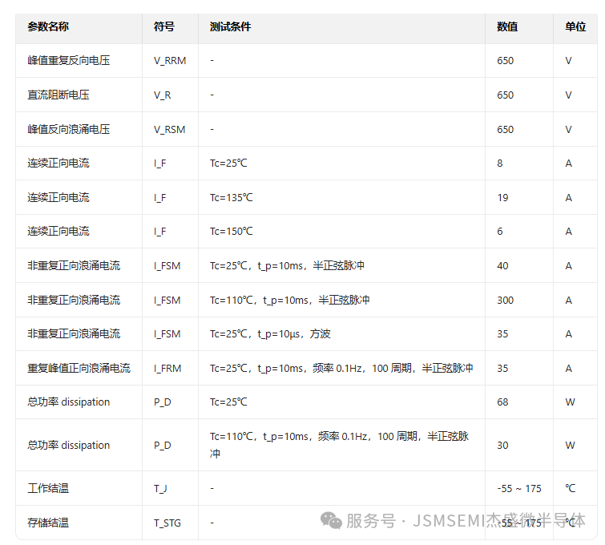Select the 符号 column header
This screenshot has height=545, width=605.
pos(163,26)
